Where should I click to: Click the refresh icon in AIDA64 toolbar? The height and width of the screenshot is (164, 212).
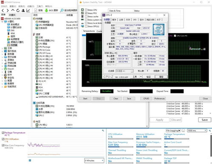18,11
